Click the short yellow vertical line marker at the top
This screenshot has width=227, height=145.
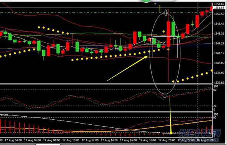(x=160, y=8)
